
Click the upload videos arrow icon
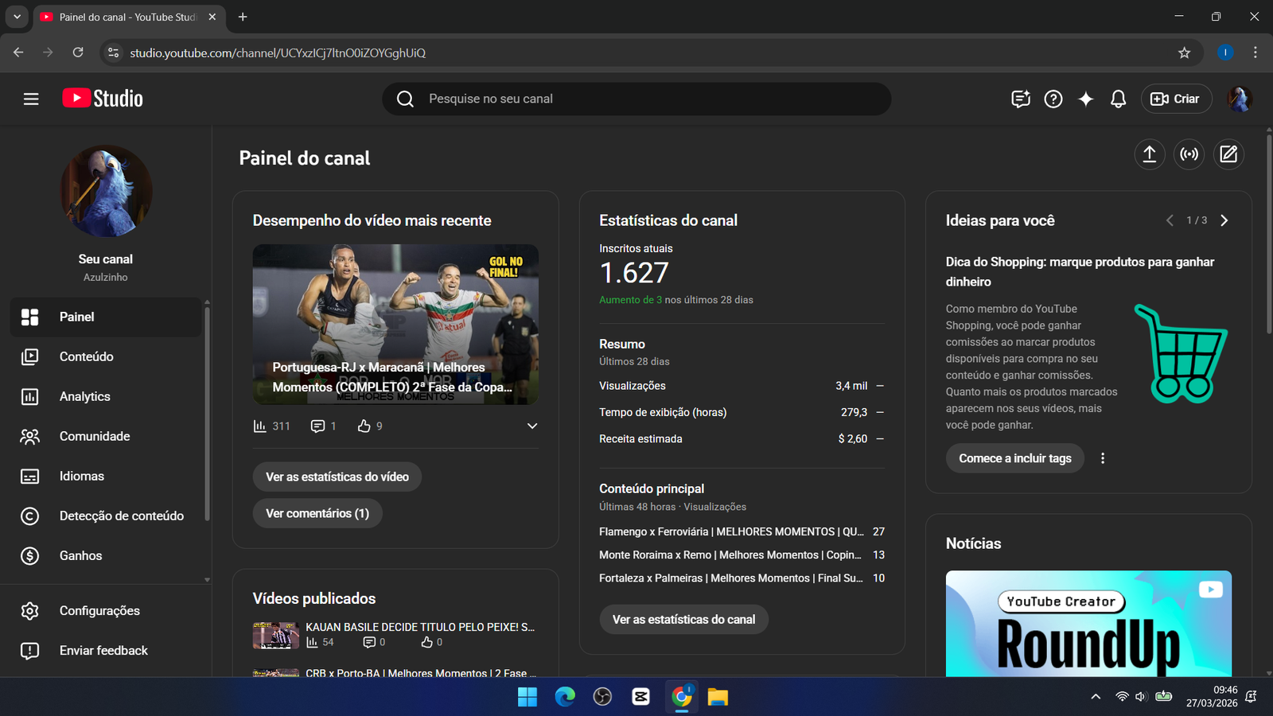(x=1150, y=154)
